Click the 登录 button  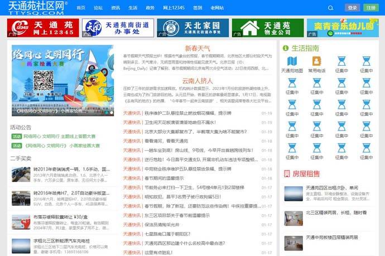pos(352,8)
